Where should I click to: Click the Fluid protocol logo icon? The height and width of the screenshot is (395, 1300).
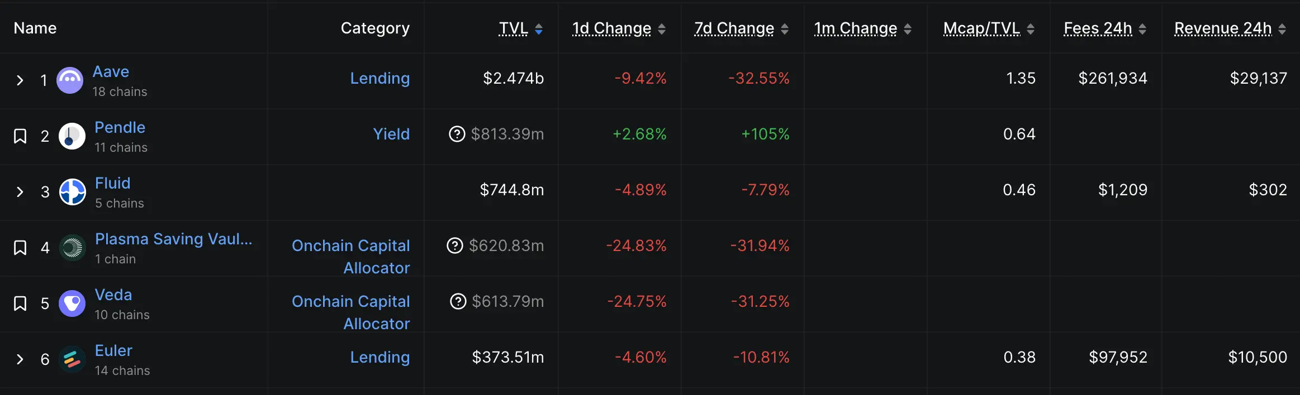(73, 192)
